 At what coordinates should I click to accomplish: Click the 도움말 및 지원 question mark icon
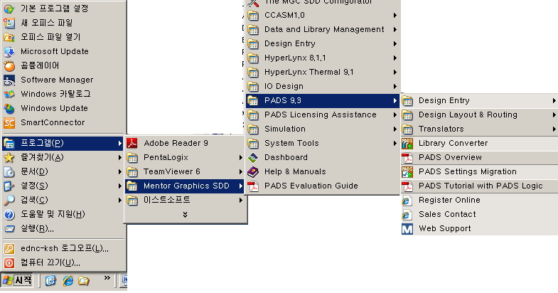9,215
